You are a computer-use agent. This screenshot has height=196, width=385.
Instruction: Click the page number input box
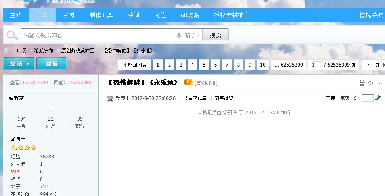(x=316, y=65)
